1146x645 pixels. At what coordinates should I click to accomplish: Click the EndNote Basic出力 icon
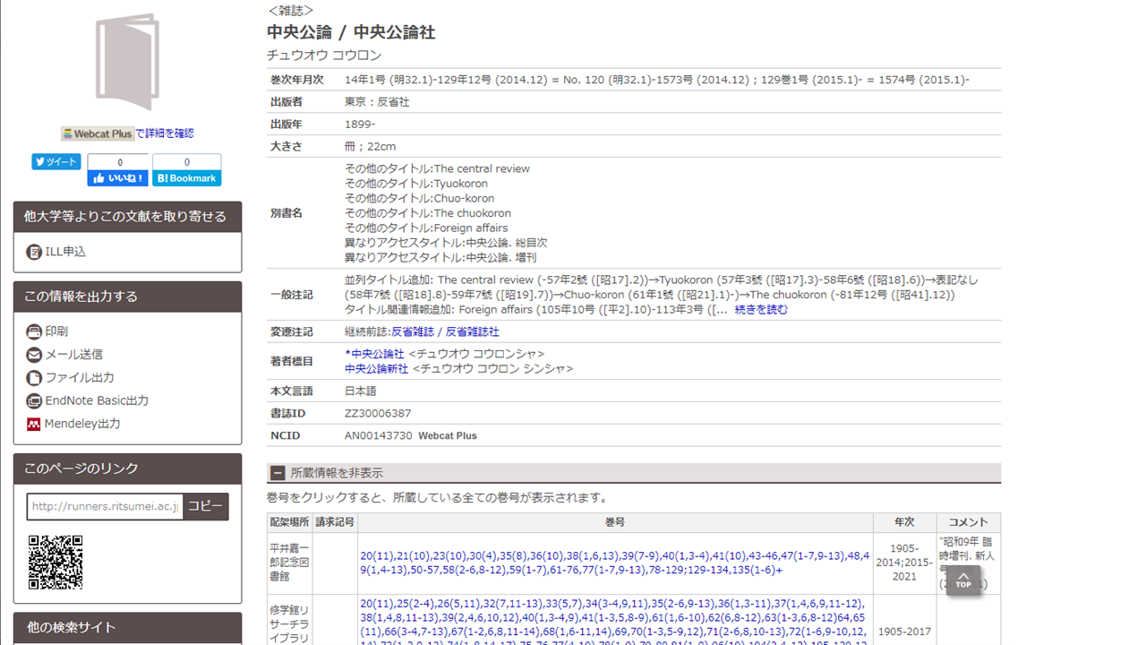[34, 401]
